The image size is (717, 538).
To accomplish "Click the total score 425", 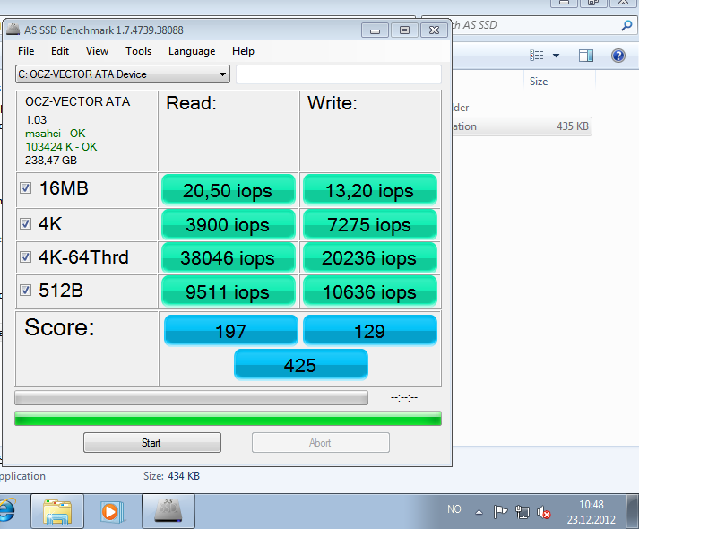I will (x=300, y=365).
